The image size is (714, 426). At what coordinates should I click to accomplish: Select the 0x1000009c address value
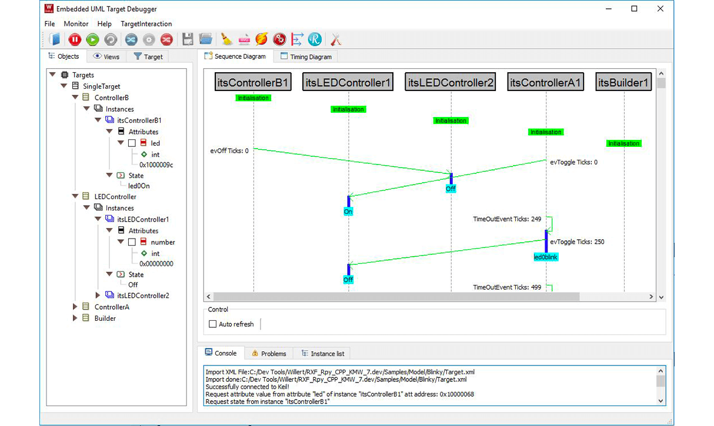click(x=156, y=165)
